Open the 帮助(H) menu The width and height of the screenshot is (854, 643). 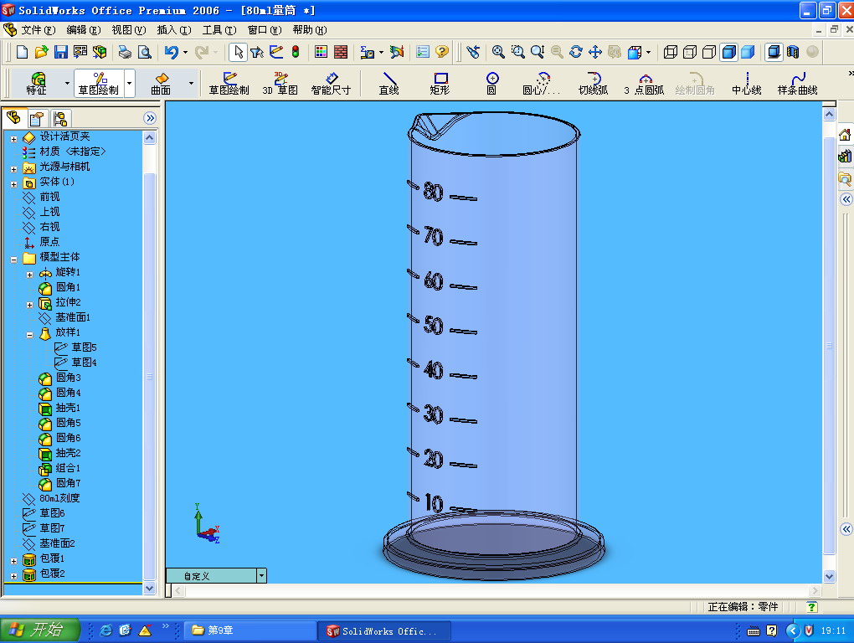click(x=309, y=30)
